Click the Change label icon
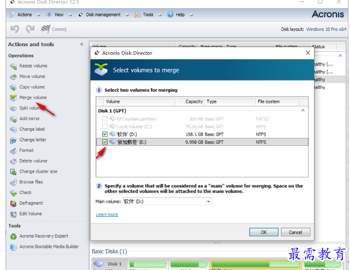 [13, 130]
